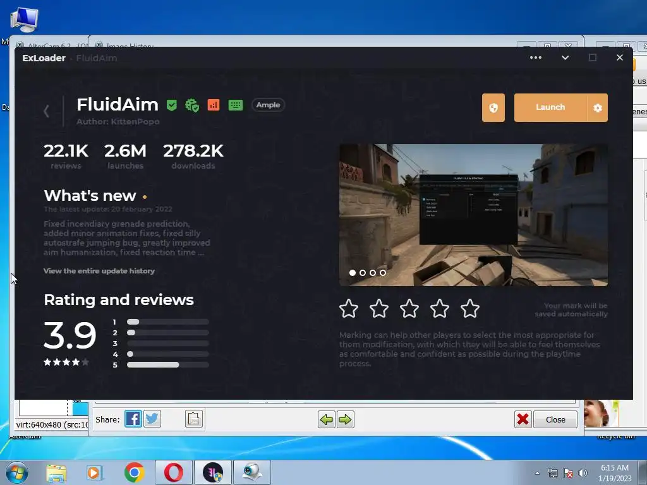Show hidden system tray icons

click(537, 473)
